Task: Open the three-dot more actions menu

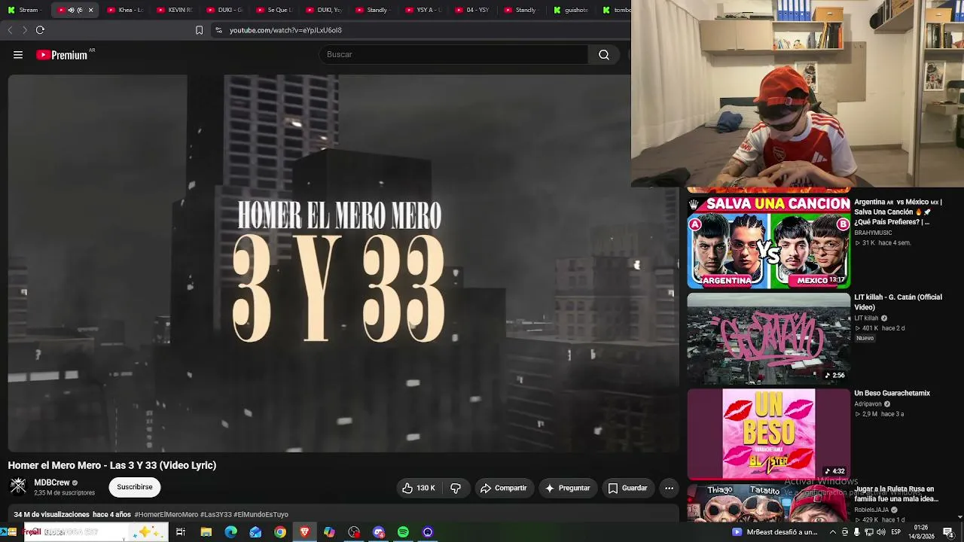Action: click(x=669, y=489)
